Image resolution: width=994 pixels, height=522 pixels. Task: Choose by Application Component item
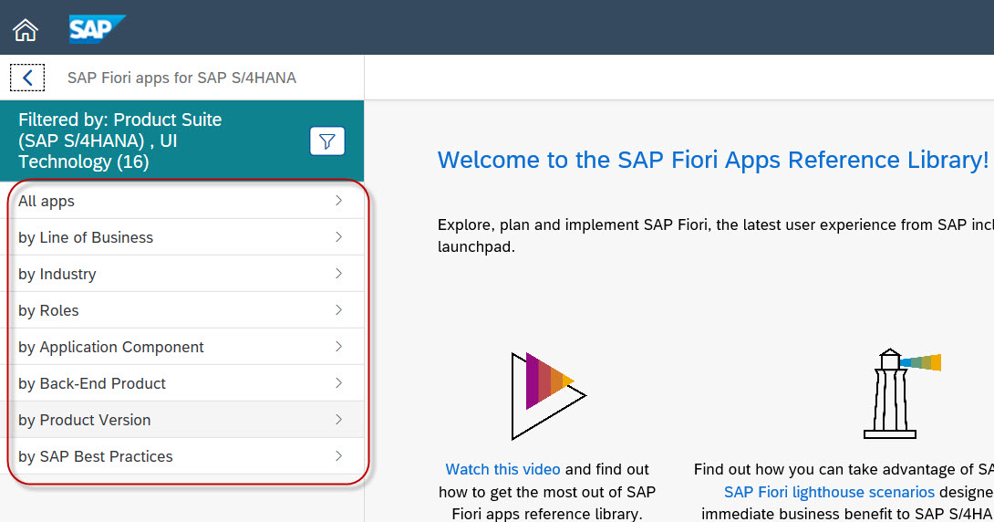(182, 347)
